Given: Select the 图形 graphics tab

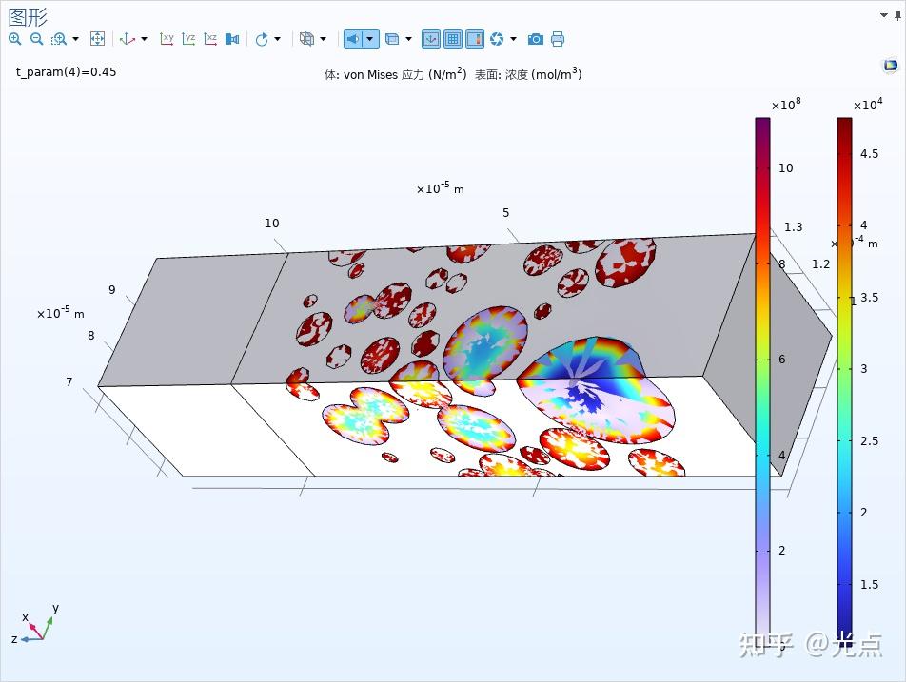Looking at the screenshot, I should pos(29,15).
